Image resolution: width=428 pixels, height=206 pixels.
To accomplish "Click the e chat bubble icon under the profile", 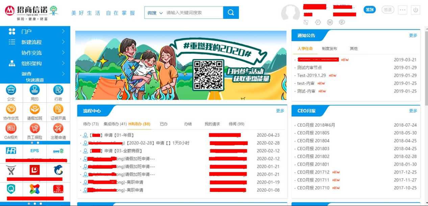I will pyautogui.click(x=342, y=22).
